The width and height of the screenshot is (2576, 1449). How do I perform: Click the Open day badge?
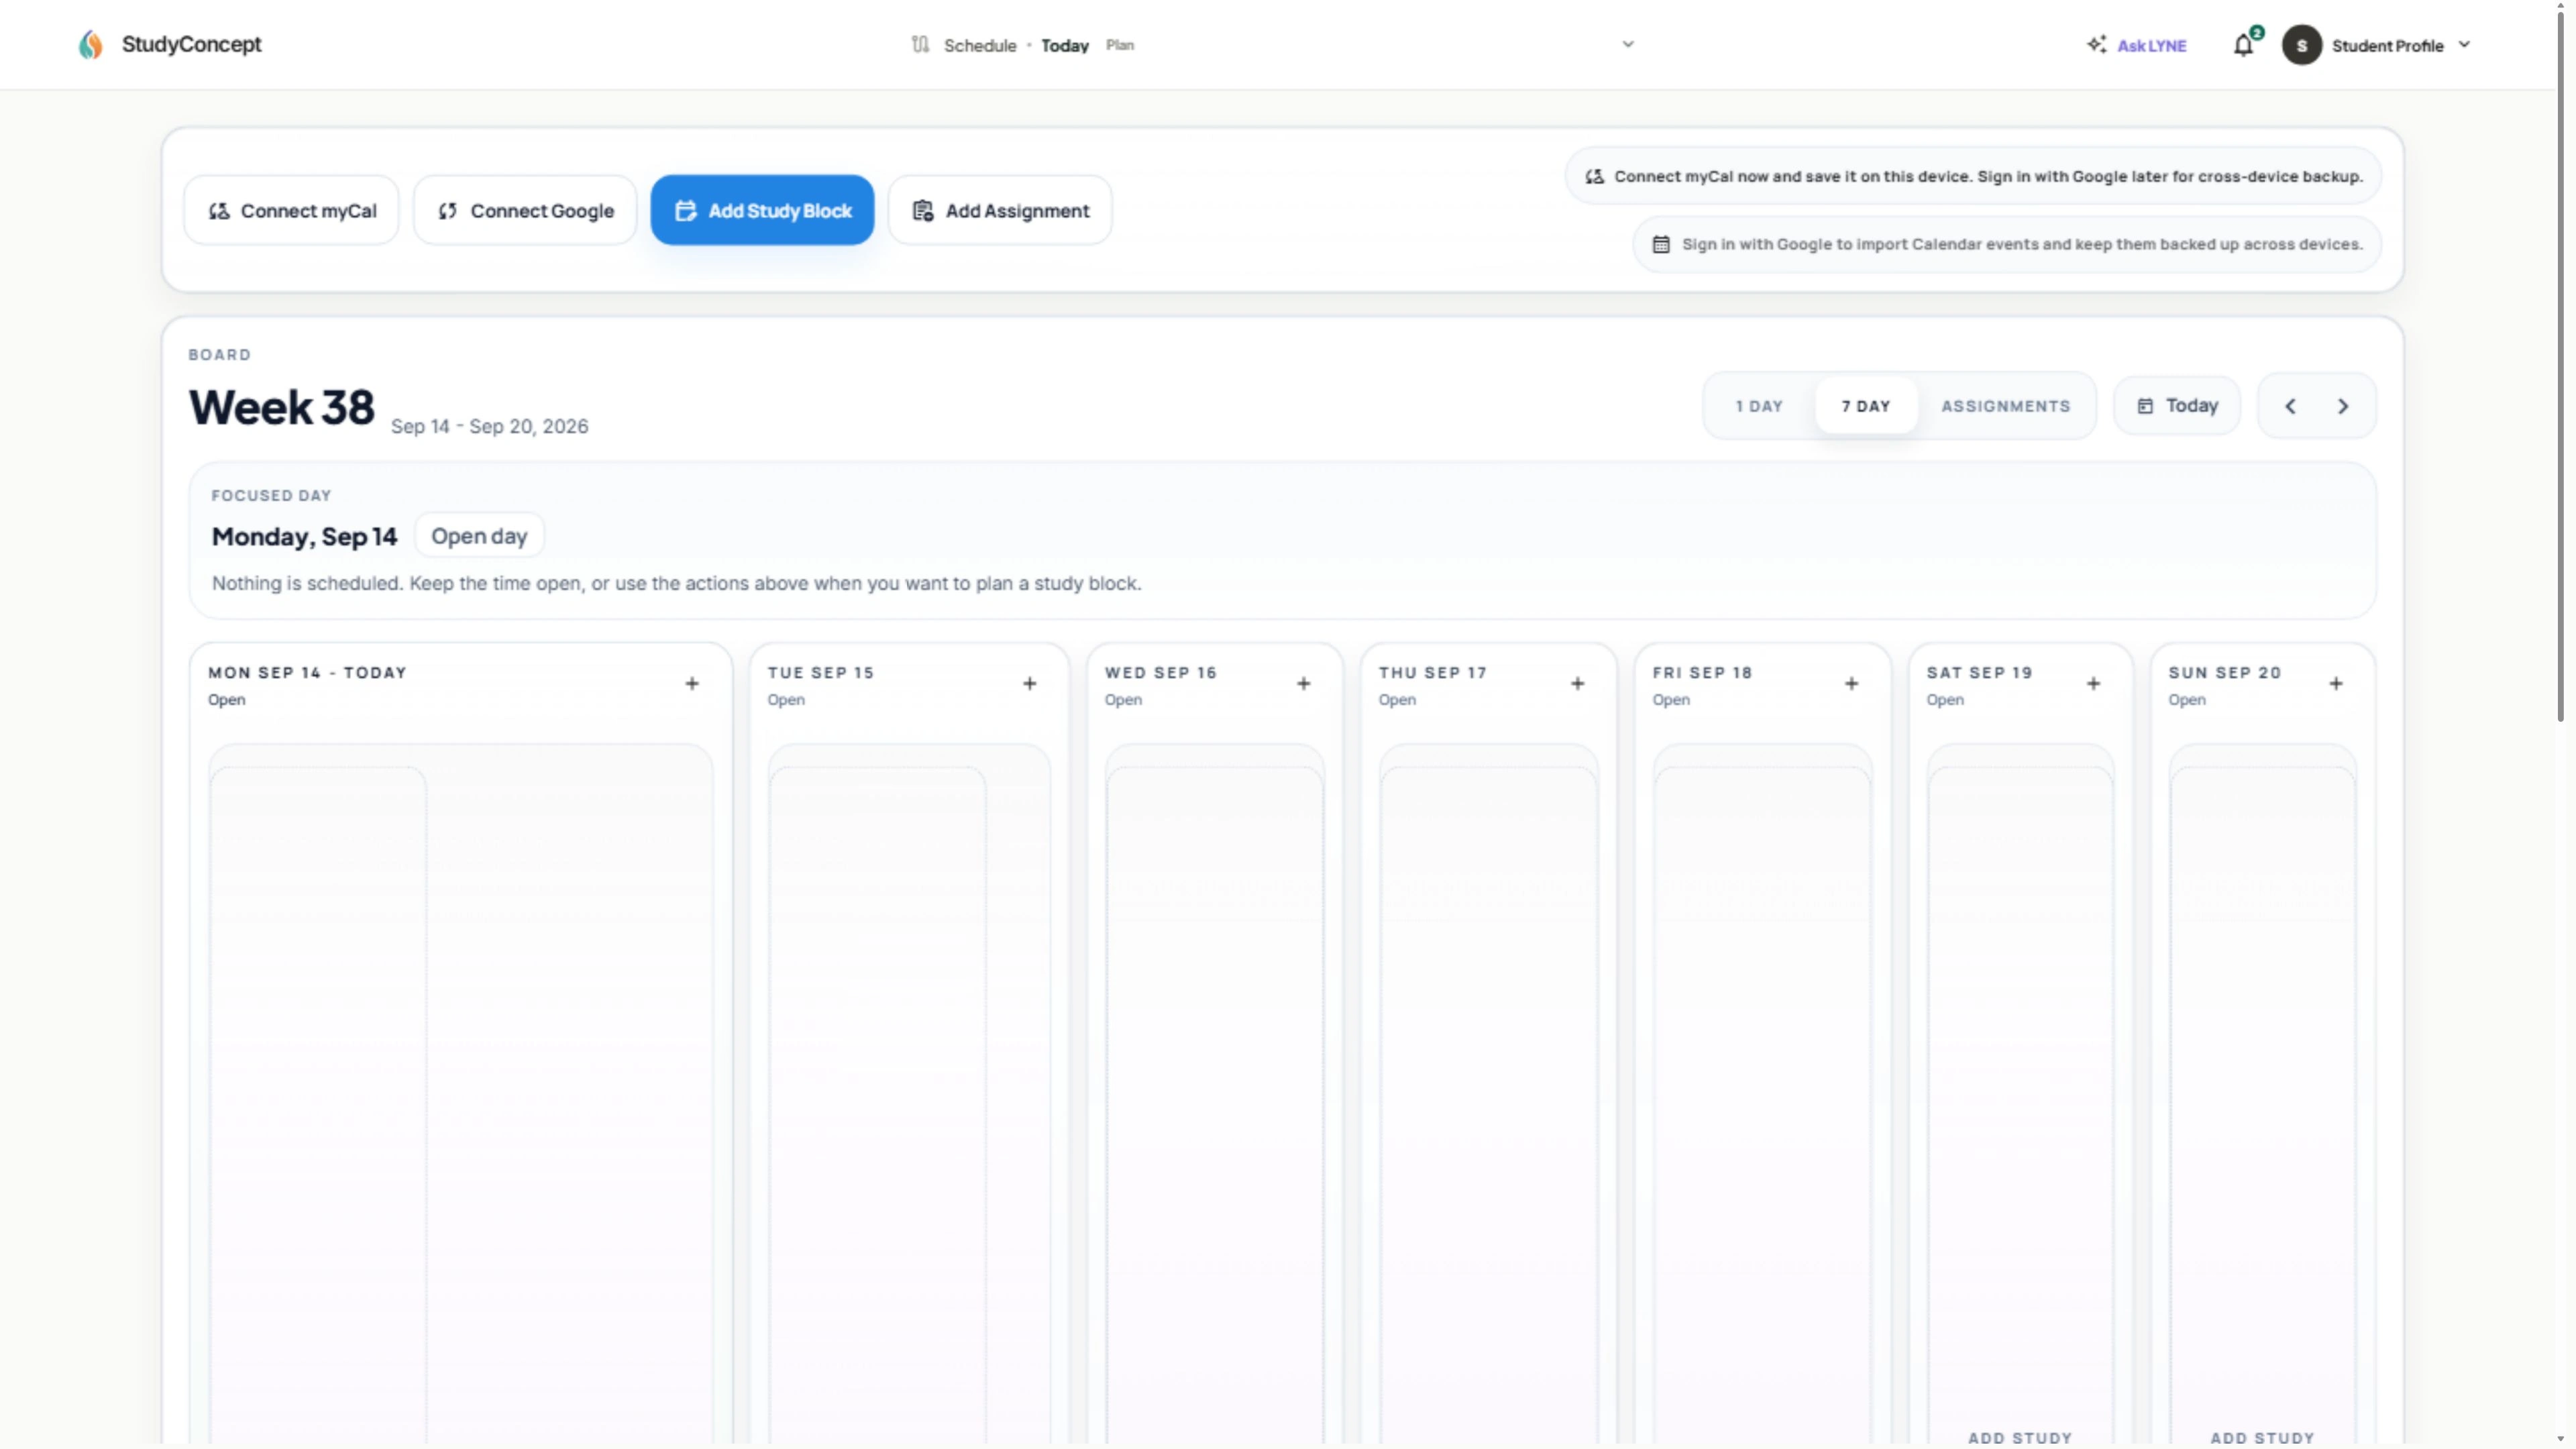(479, 536)
